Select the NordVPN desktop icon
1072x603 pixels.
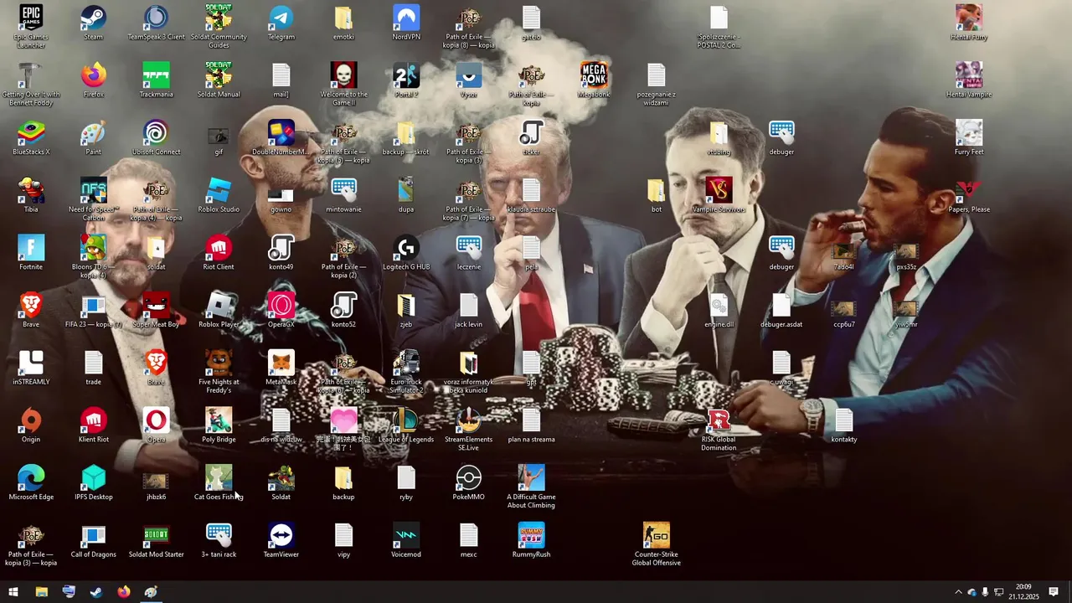(406, 23)
